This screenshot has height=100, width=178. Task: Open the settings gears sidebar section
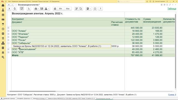click(x=3, y=57)
